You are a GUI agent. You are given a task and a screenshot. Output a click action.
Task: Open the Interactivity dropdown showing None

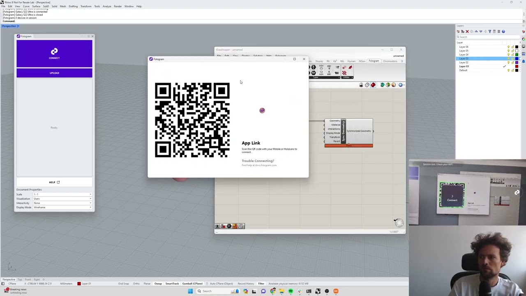pos(62,203)
